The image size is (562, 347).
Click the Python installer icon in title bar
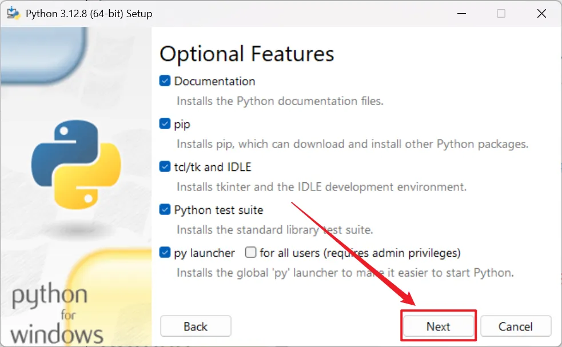click(14, 13)
